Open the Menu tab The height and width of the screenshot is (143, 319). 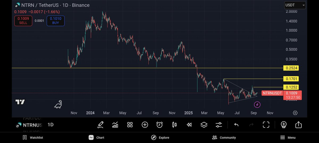point(288,137)
